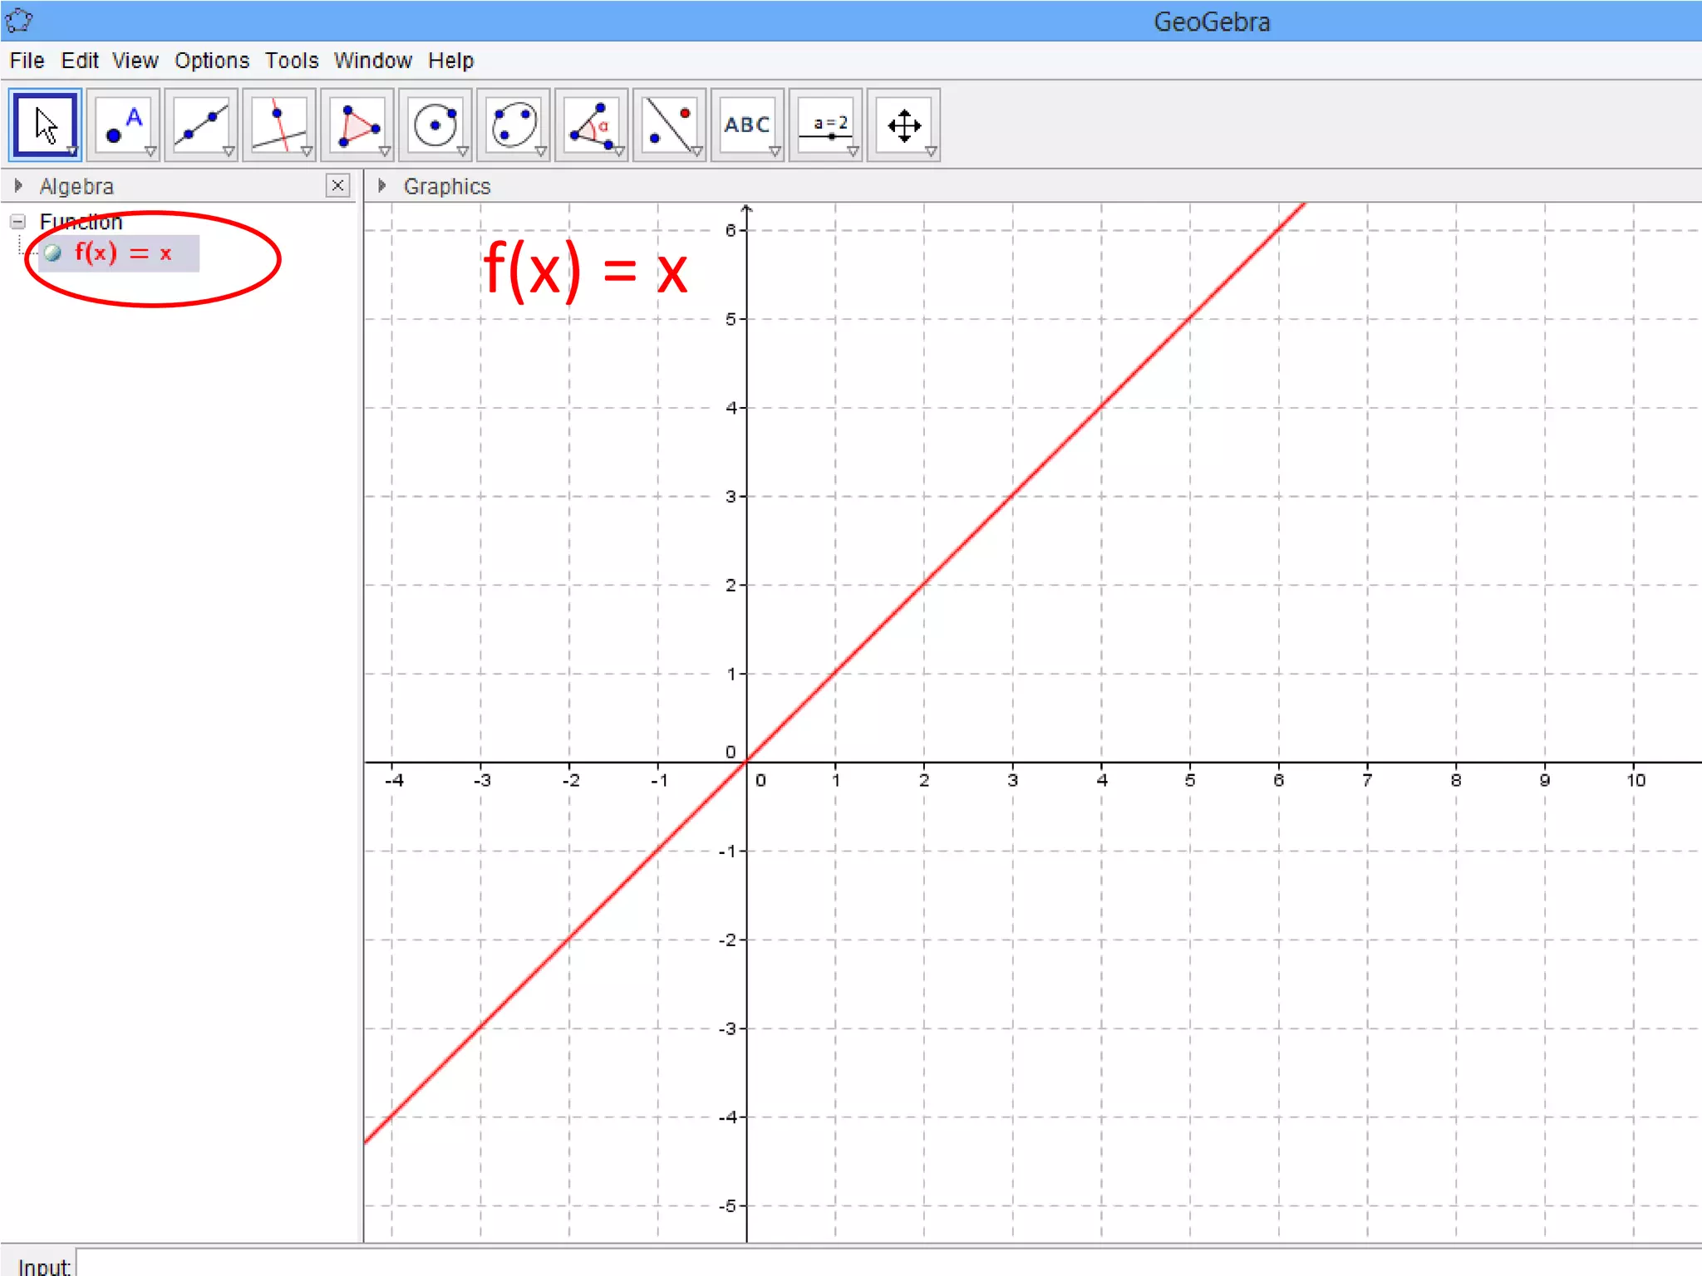Select the Move arrow tool
The width and height of the screenshot is (1702, 1276).
coord(45,125)
